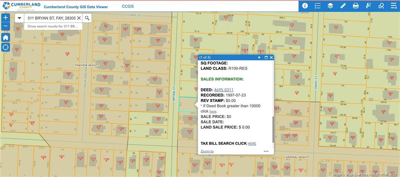
Task: Zoom out on the map
Action: coord(5,26)
